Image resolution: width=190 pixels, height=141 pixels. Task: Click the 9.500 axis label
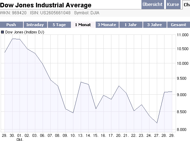pos(182,78)
